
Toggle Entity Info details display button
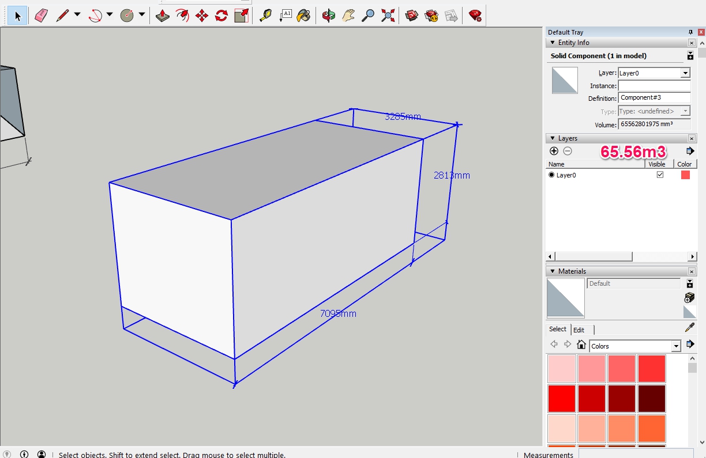[x=690, y=56]
